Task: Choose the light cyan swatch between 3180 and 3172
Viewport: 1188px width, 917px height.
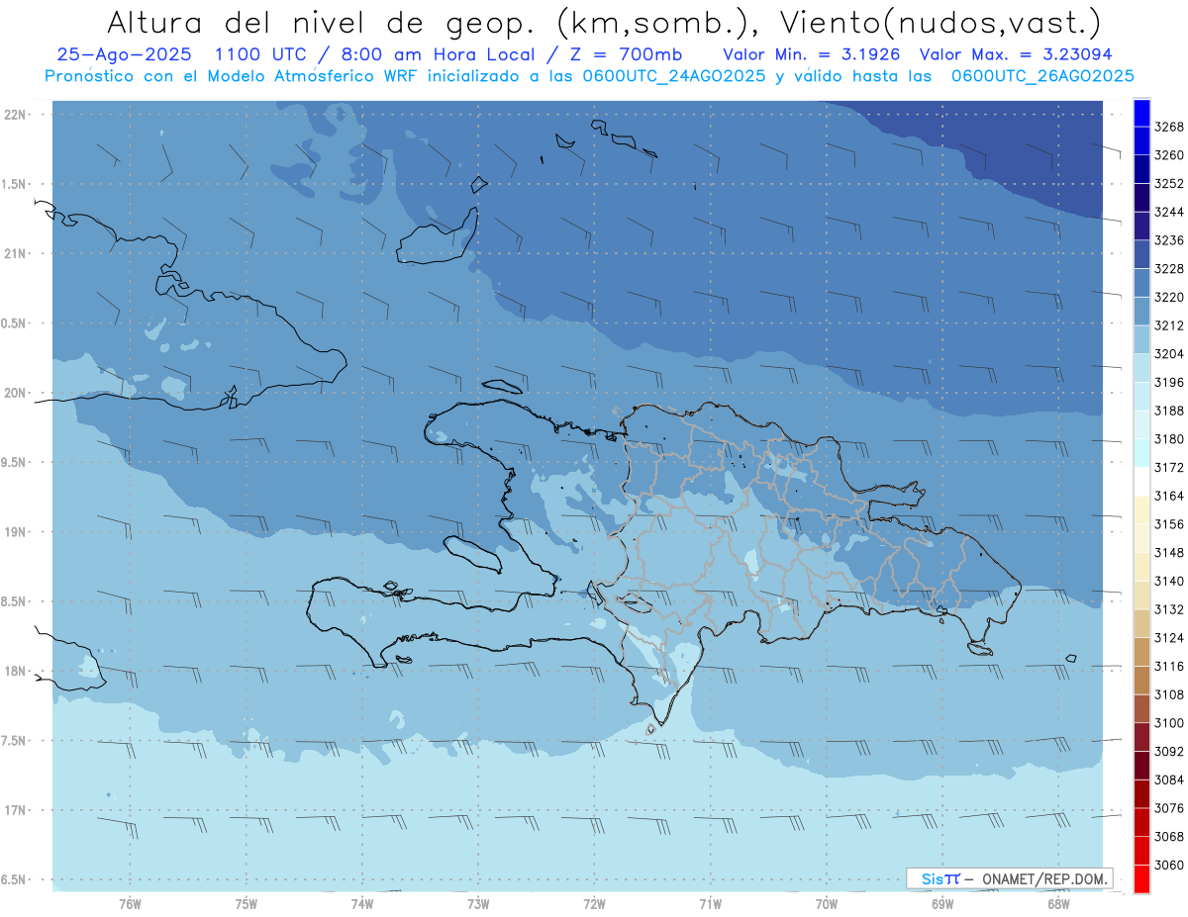Action: (x=1141, y=452)
